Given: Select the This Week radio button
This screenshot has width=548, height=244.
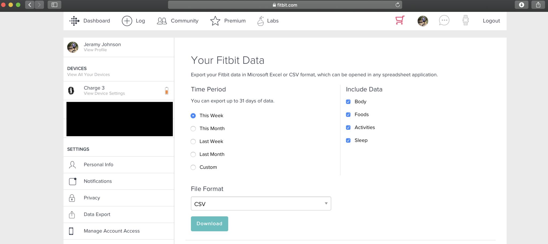Looking at the screenshot, I should [x=193, y=116].
